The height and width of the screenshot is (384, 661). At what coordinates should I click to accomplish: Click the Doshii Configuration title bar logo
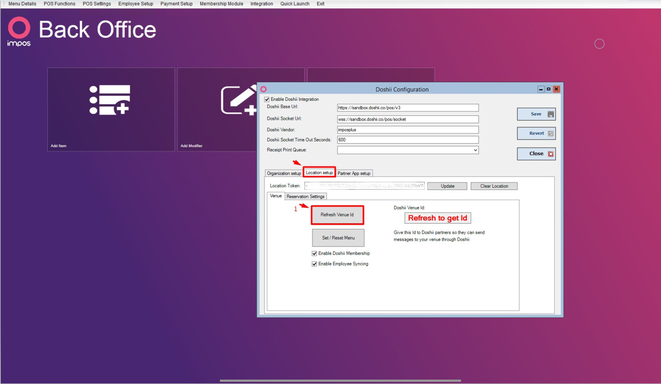click(x=264, y=89)
